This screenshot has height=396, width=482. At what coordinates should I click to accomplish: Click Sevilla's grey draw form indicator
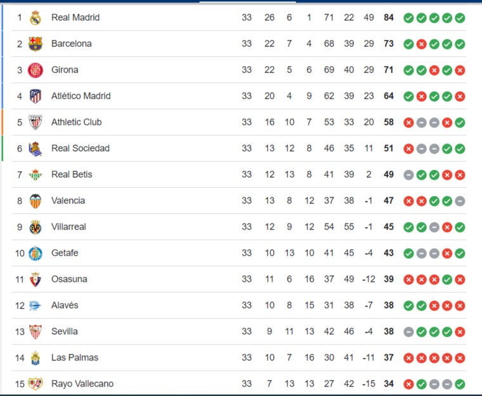[x=408, y=332]
